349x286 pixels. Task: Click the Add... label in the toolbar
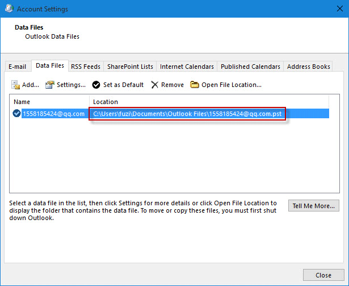tap(31, 85)
